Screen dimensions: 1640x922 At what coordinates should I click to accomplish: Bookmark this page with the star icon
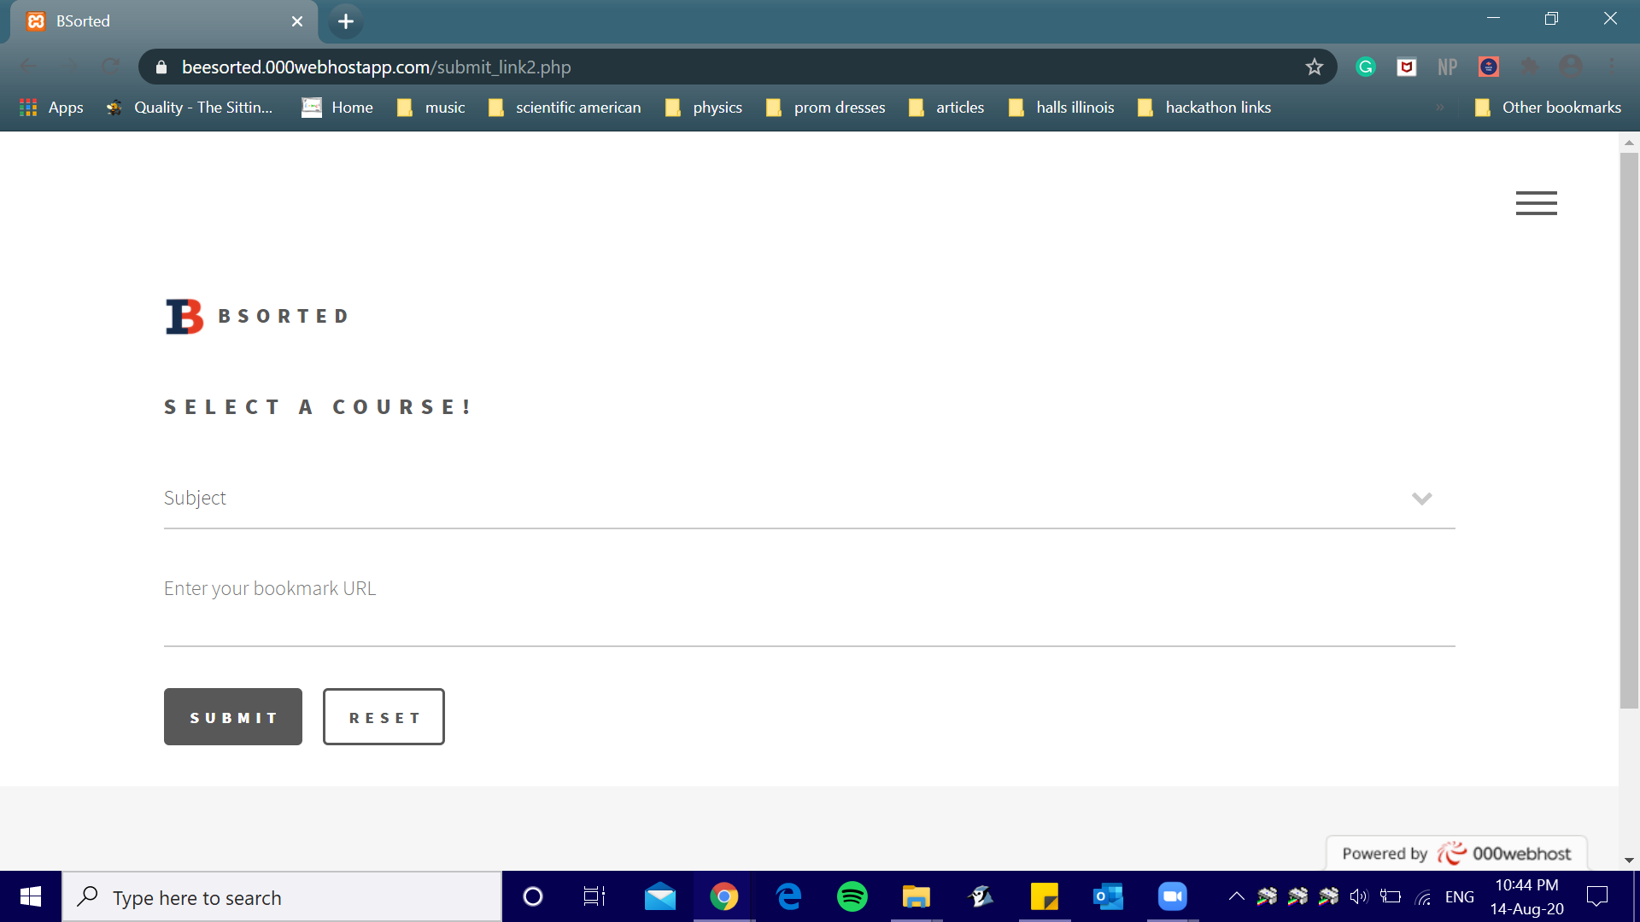pos(1314,67)
